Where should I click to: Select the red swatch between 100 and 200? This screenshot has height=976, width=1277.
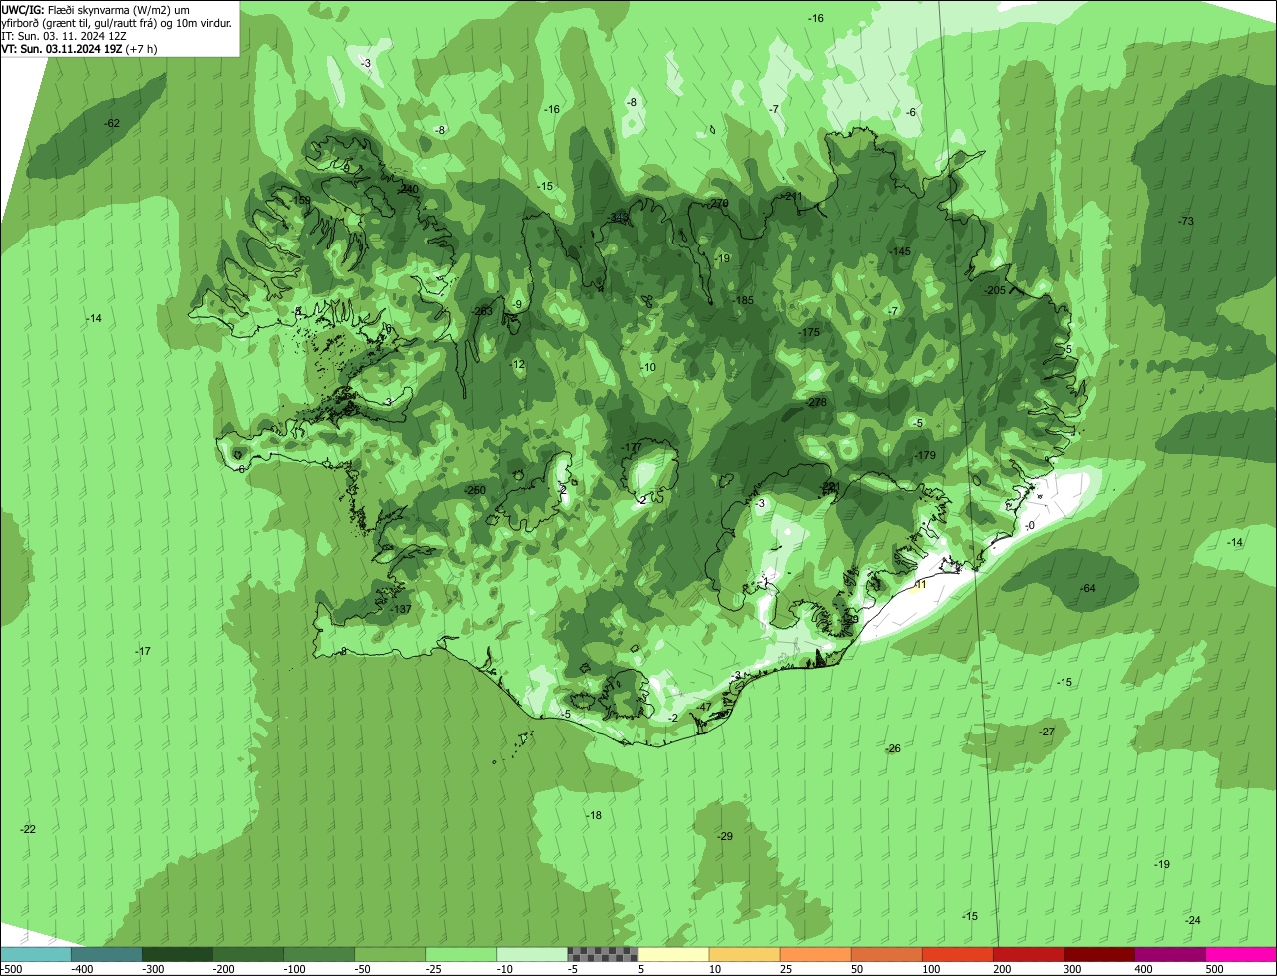[x=957, y=954]
